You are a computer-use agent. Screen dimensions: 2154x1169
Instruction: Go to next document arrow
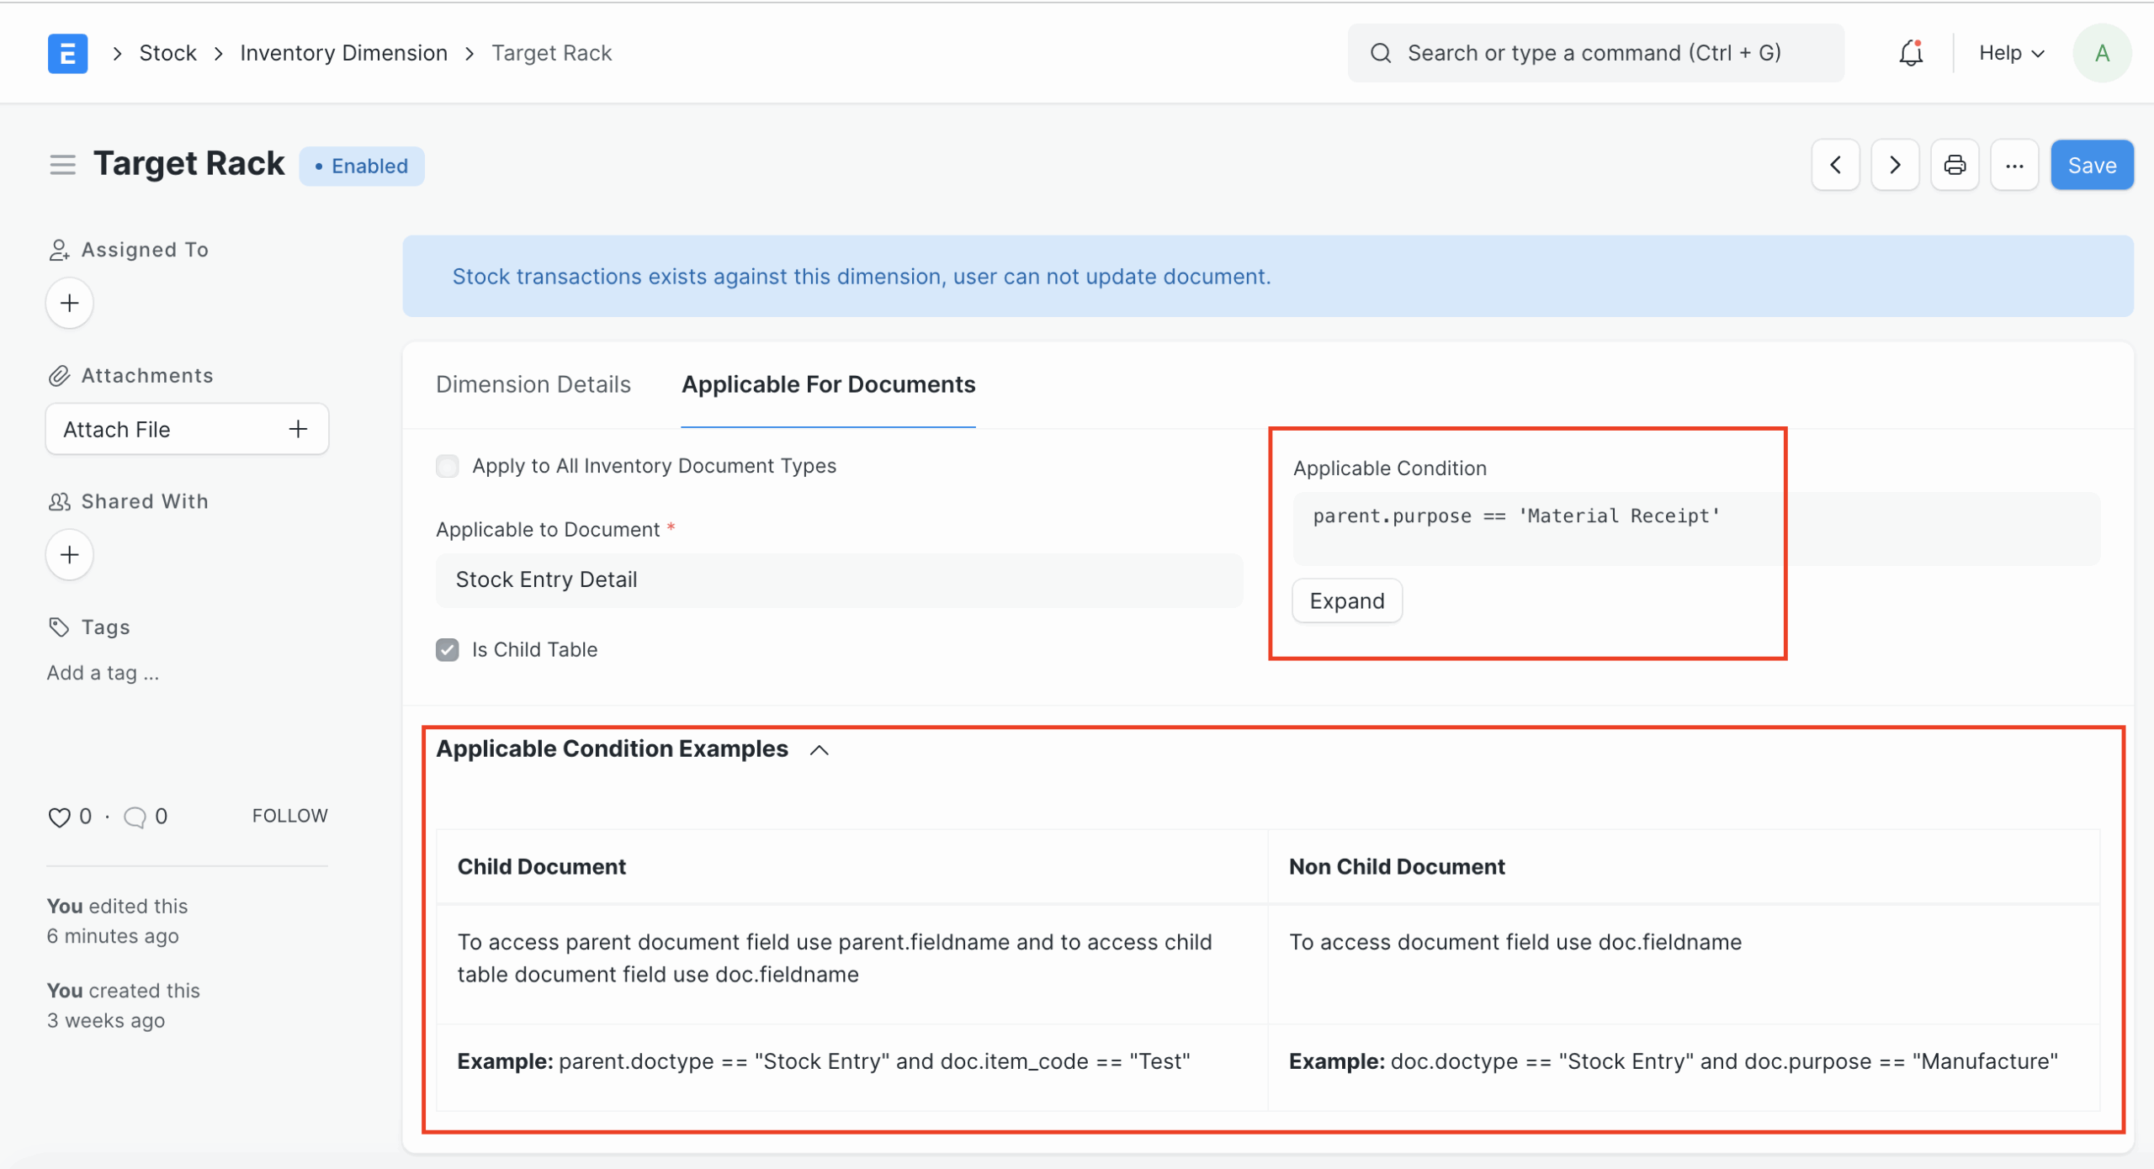[x=1895, y=165]
